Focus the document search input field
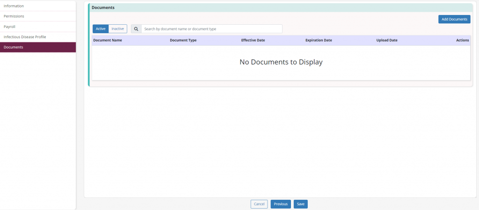 coord(212,29)
